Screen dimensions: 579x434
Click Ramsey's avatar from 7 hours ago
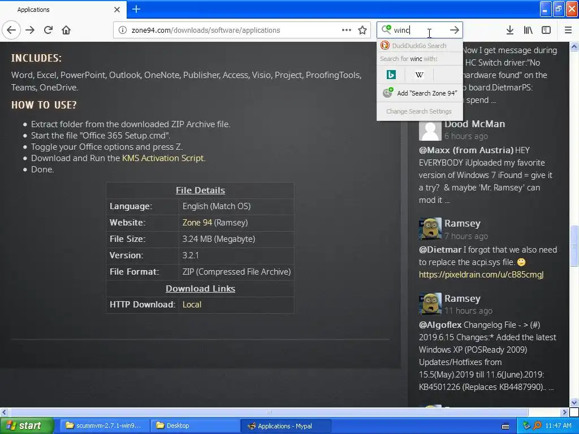point(430,229)
